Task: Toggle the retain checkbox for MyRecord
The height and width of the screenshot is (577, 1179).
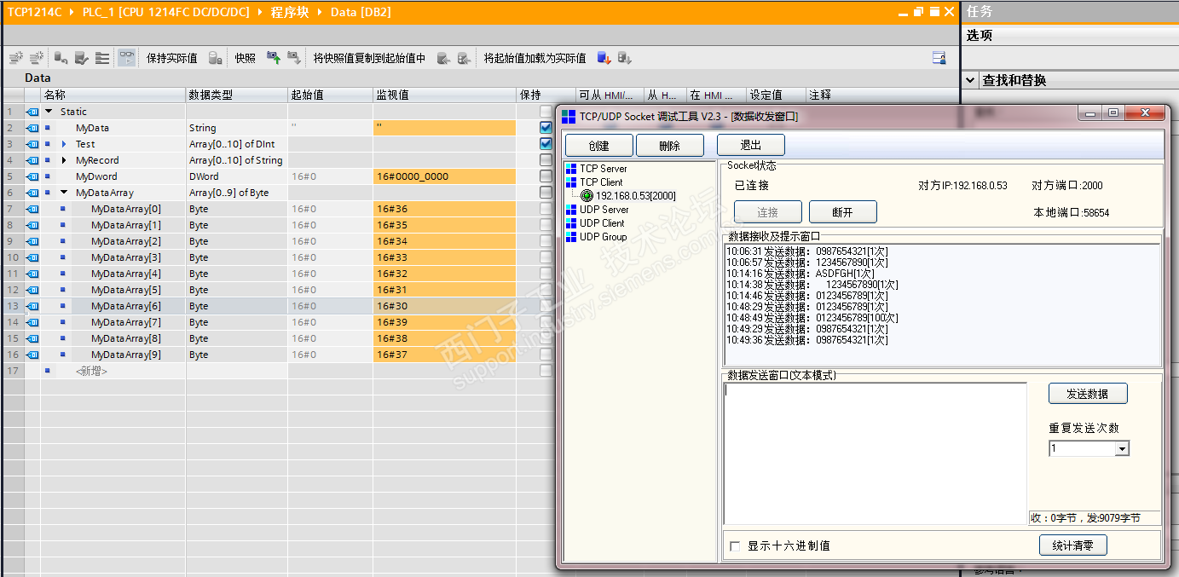Action: point(546,160)
